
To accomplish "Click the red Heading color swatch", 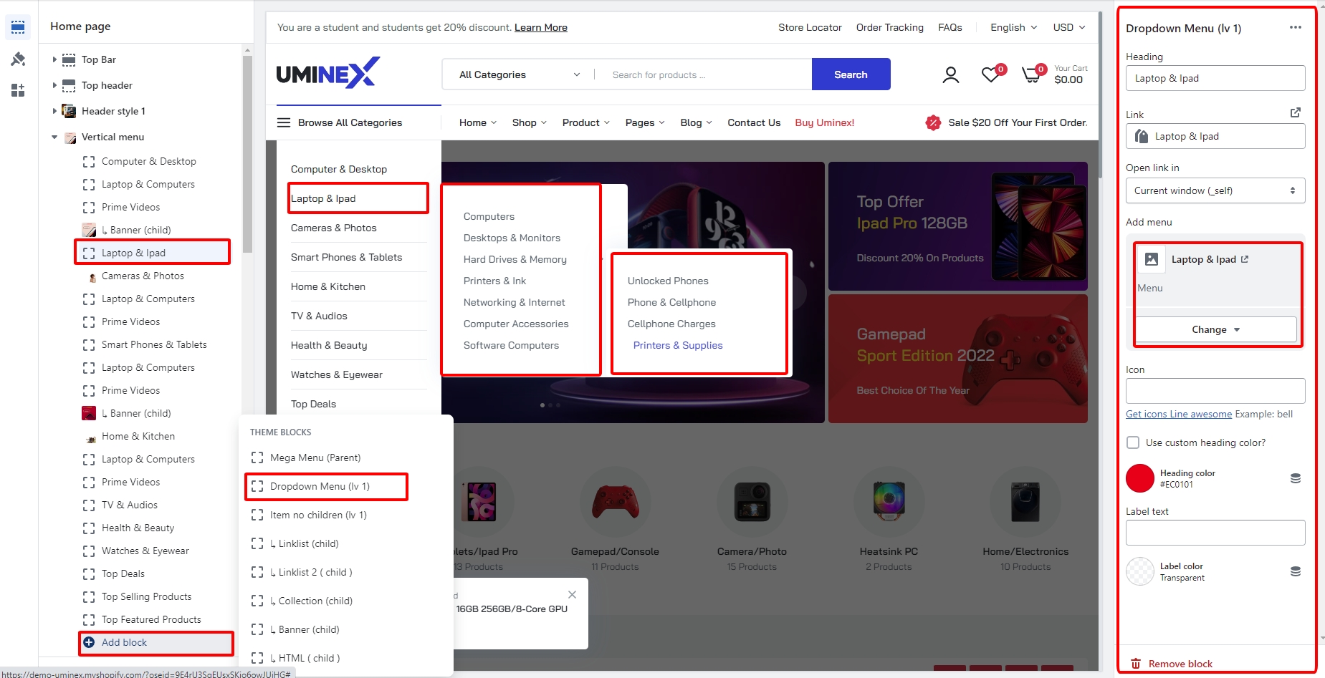I will point(1139,478).
